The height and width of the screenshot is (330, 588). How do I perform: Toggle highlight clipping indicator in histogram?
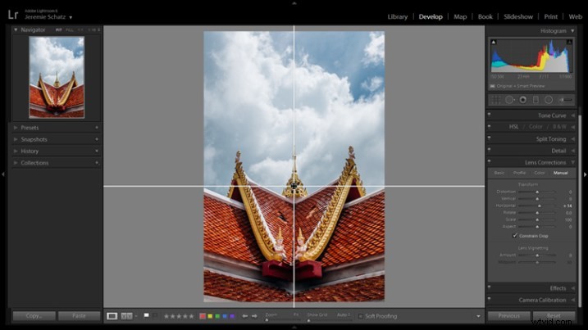pos(569,42)
